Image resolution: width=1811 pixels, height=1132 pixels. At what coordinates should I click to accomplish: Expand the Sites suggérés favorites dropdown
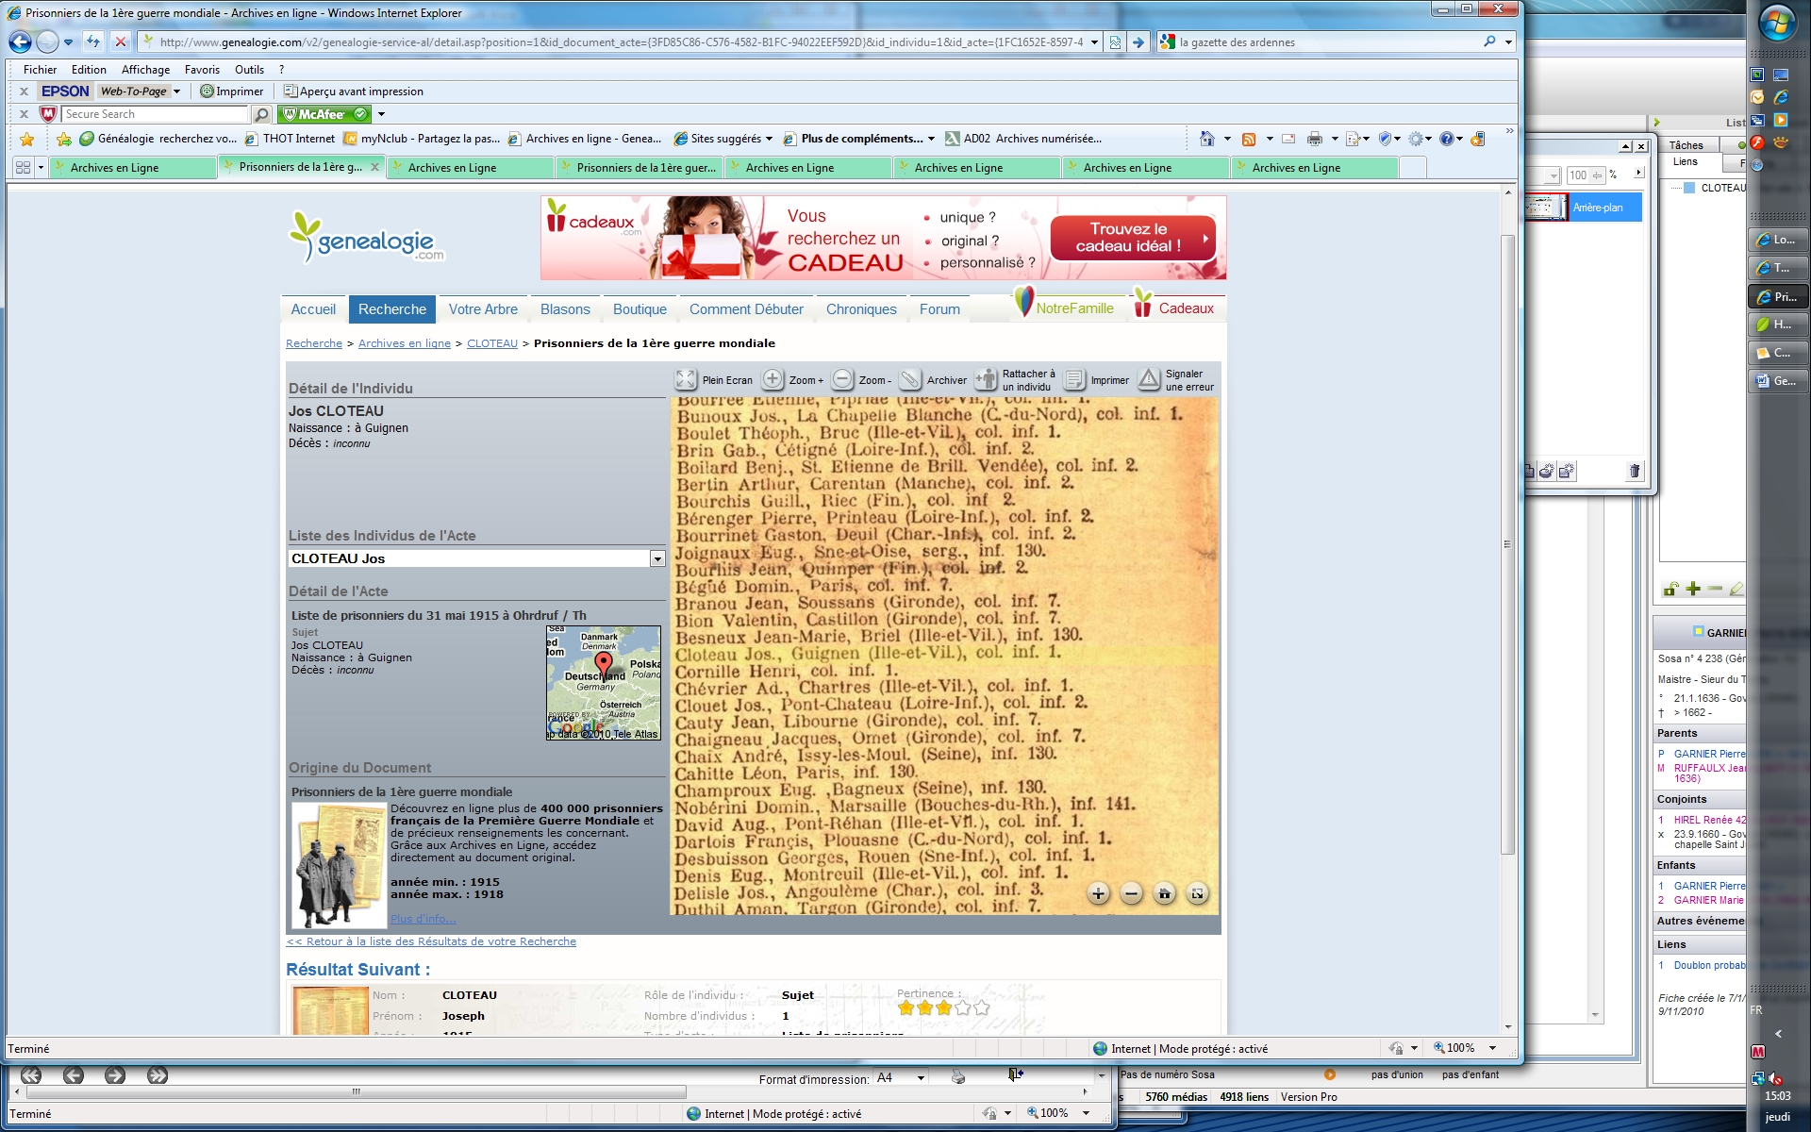(x=769, y=139)
